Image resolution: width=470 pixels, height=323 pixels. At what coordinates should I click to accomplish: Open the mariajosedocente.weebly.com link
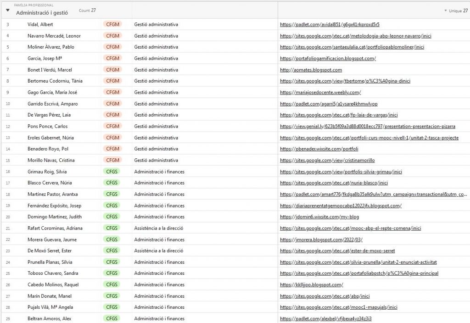pyautogui.click(x=320, y=93)
